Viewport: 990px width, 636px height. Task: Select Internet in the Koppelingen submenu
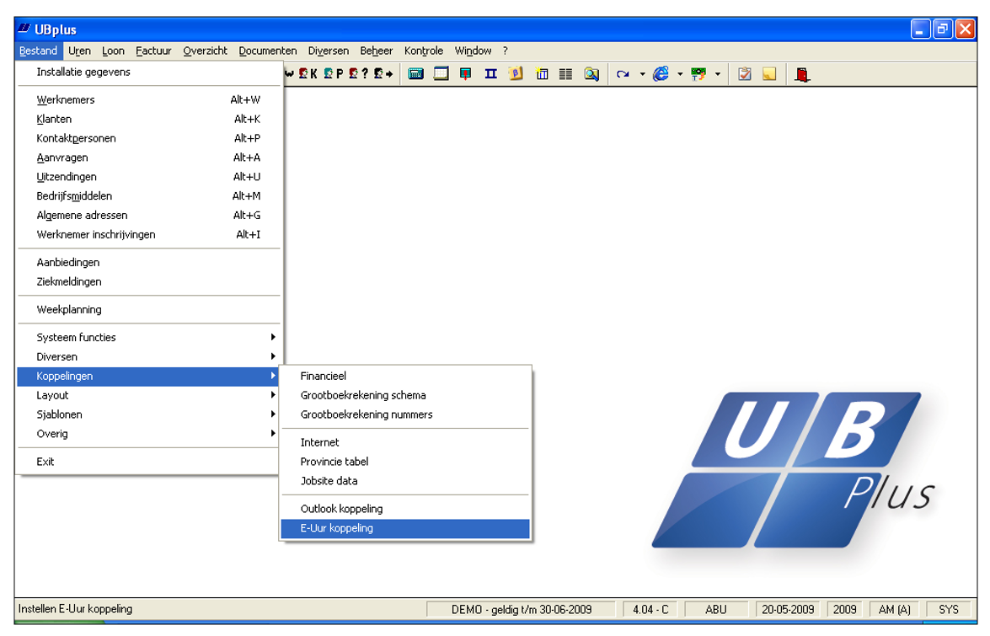point(405,442)
